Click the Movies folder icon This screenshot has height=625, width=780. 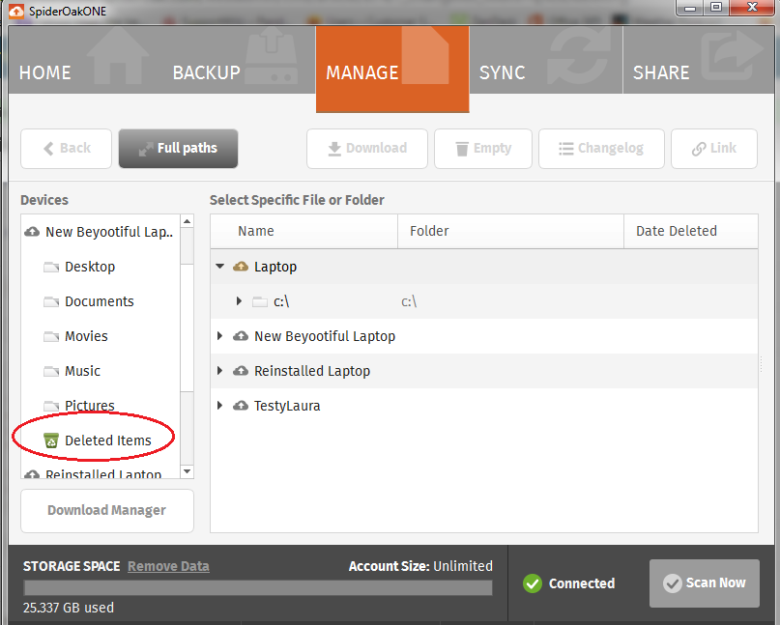coord(51,337)
